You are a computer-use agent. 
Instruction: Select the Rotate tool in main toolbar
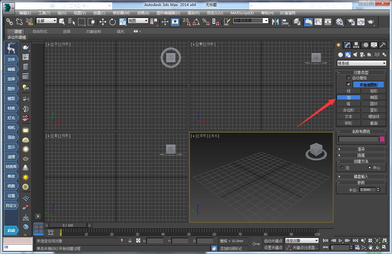[113, 22]
